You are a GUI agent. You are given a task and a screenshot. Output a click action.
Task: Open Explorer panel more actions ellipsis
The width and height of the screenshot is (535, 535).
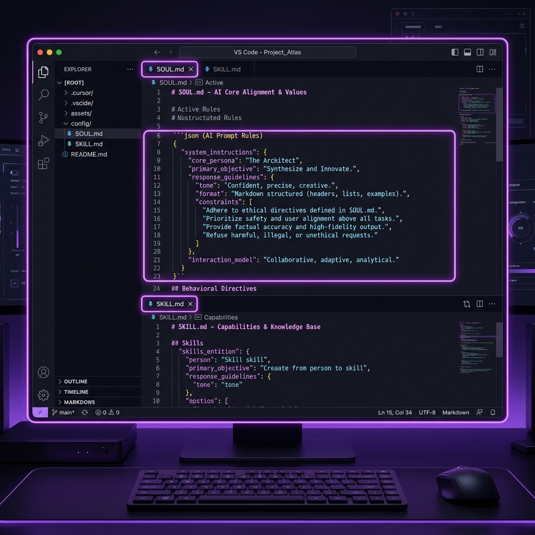click(130, 69)
